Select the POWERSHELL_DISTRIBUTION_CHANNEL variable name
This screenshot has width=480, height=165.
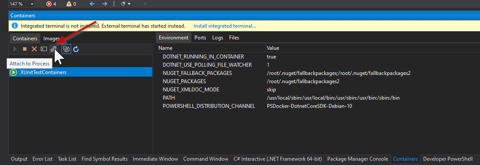click(x=209, y=106)
